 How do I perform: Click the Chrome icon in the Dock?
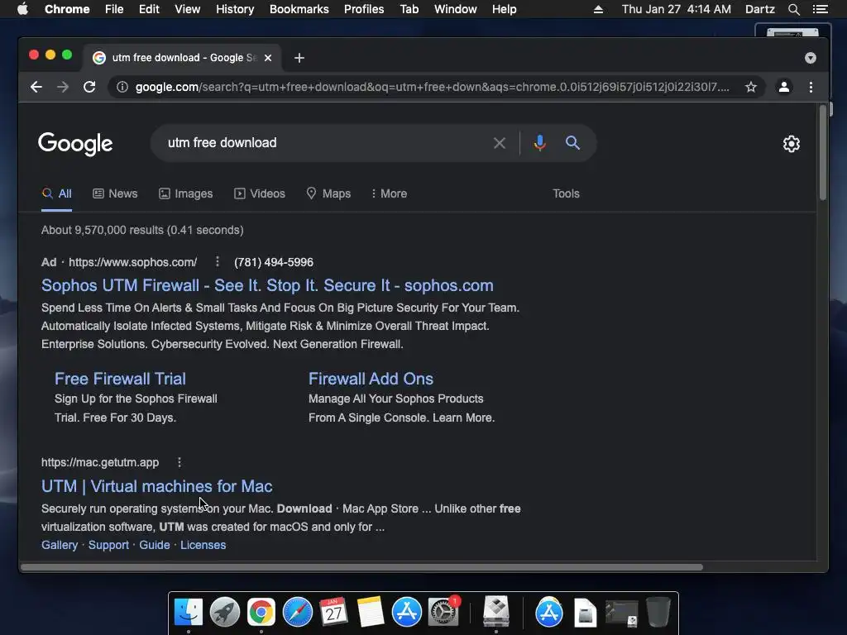click(x=261, y=613)
